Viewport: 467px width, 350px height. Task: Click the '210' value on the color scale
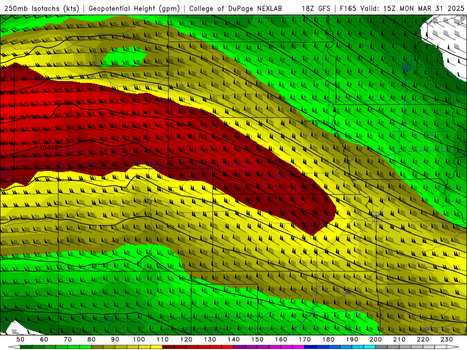click(399, 339)
